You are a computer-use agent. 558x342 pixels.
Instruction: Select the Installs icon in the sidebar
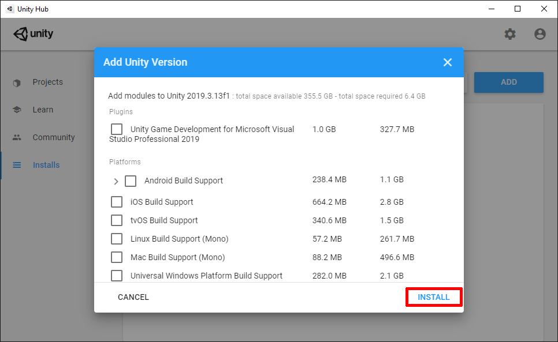17,165
